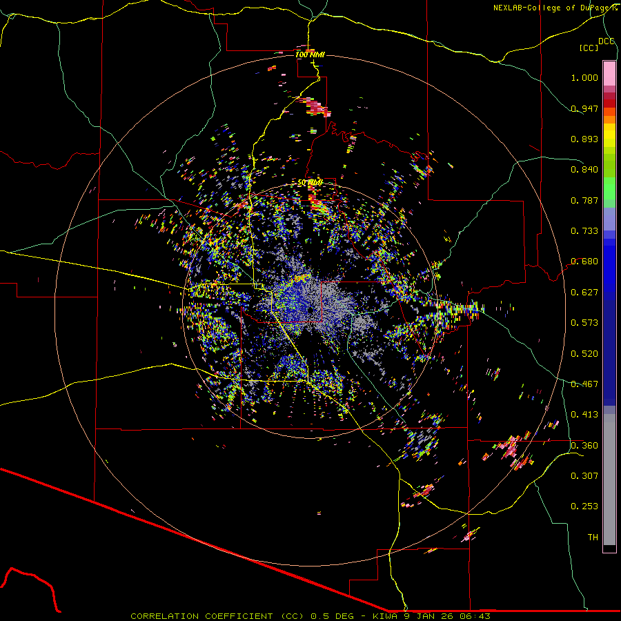Click the 50 NMI range ring label

pyautogui.click(x=310, y=183)
